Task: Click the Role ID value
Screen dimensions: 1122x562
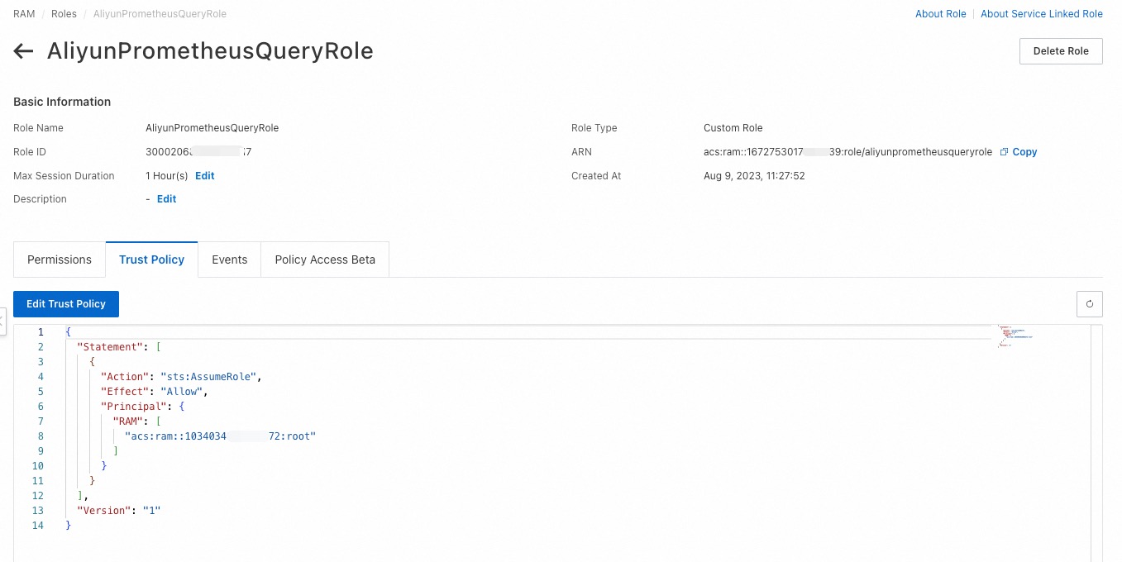Action: 198,152
